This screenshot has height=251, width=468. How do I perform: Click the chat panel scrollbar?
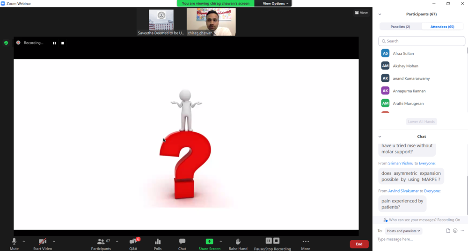(467, 195)
